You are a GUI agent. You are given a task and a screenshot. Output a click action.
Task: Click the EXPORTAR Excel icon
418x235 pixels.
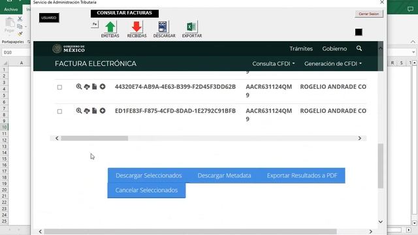(x=191, y=27)
